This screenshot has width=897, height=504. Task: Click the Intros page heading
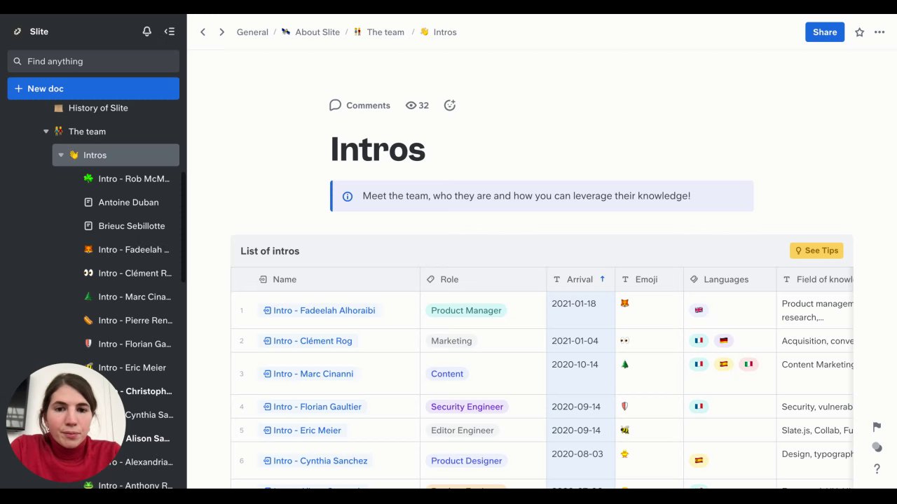pos(378,149)
